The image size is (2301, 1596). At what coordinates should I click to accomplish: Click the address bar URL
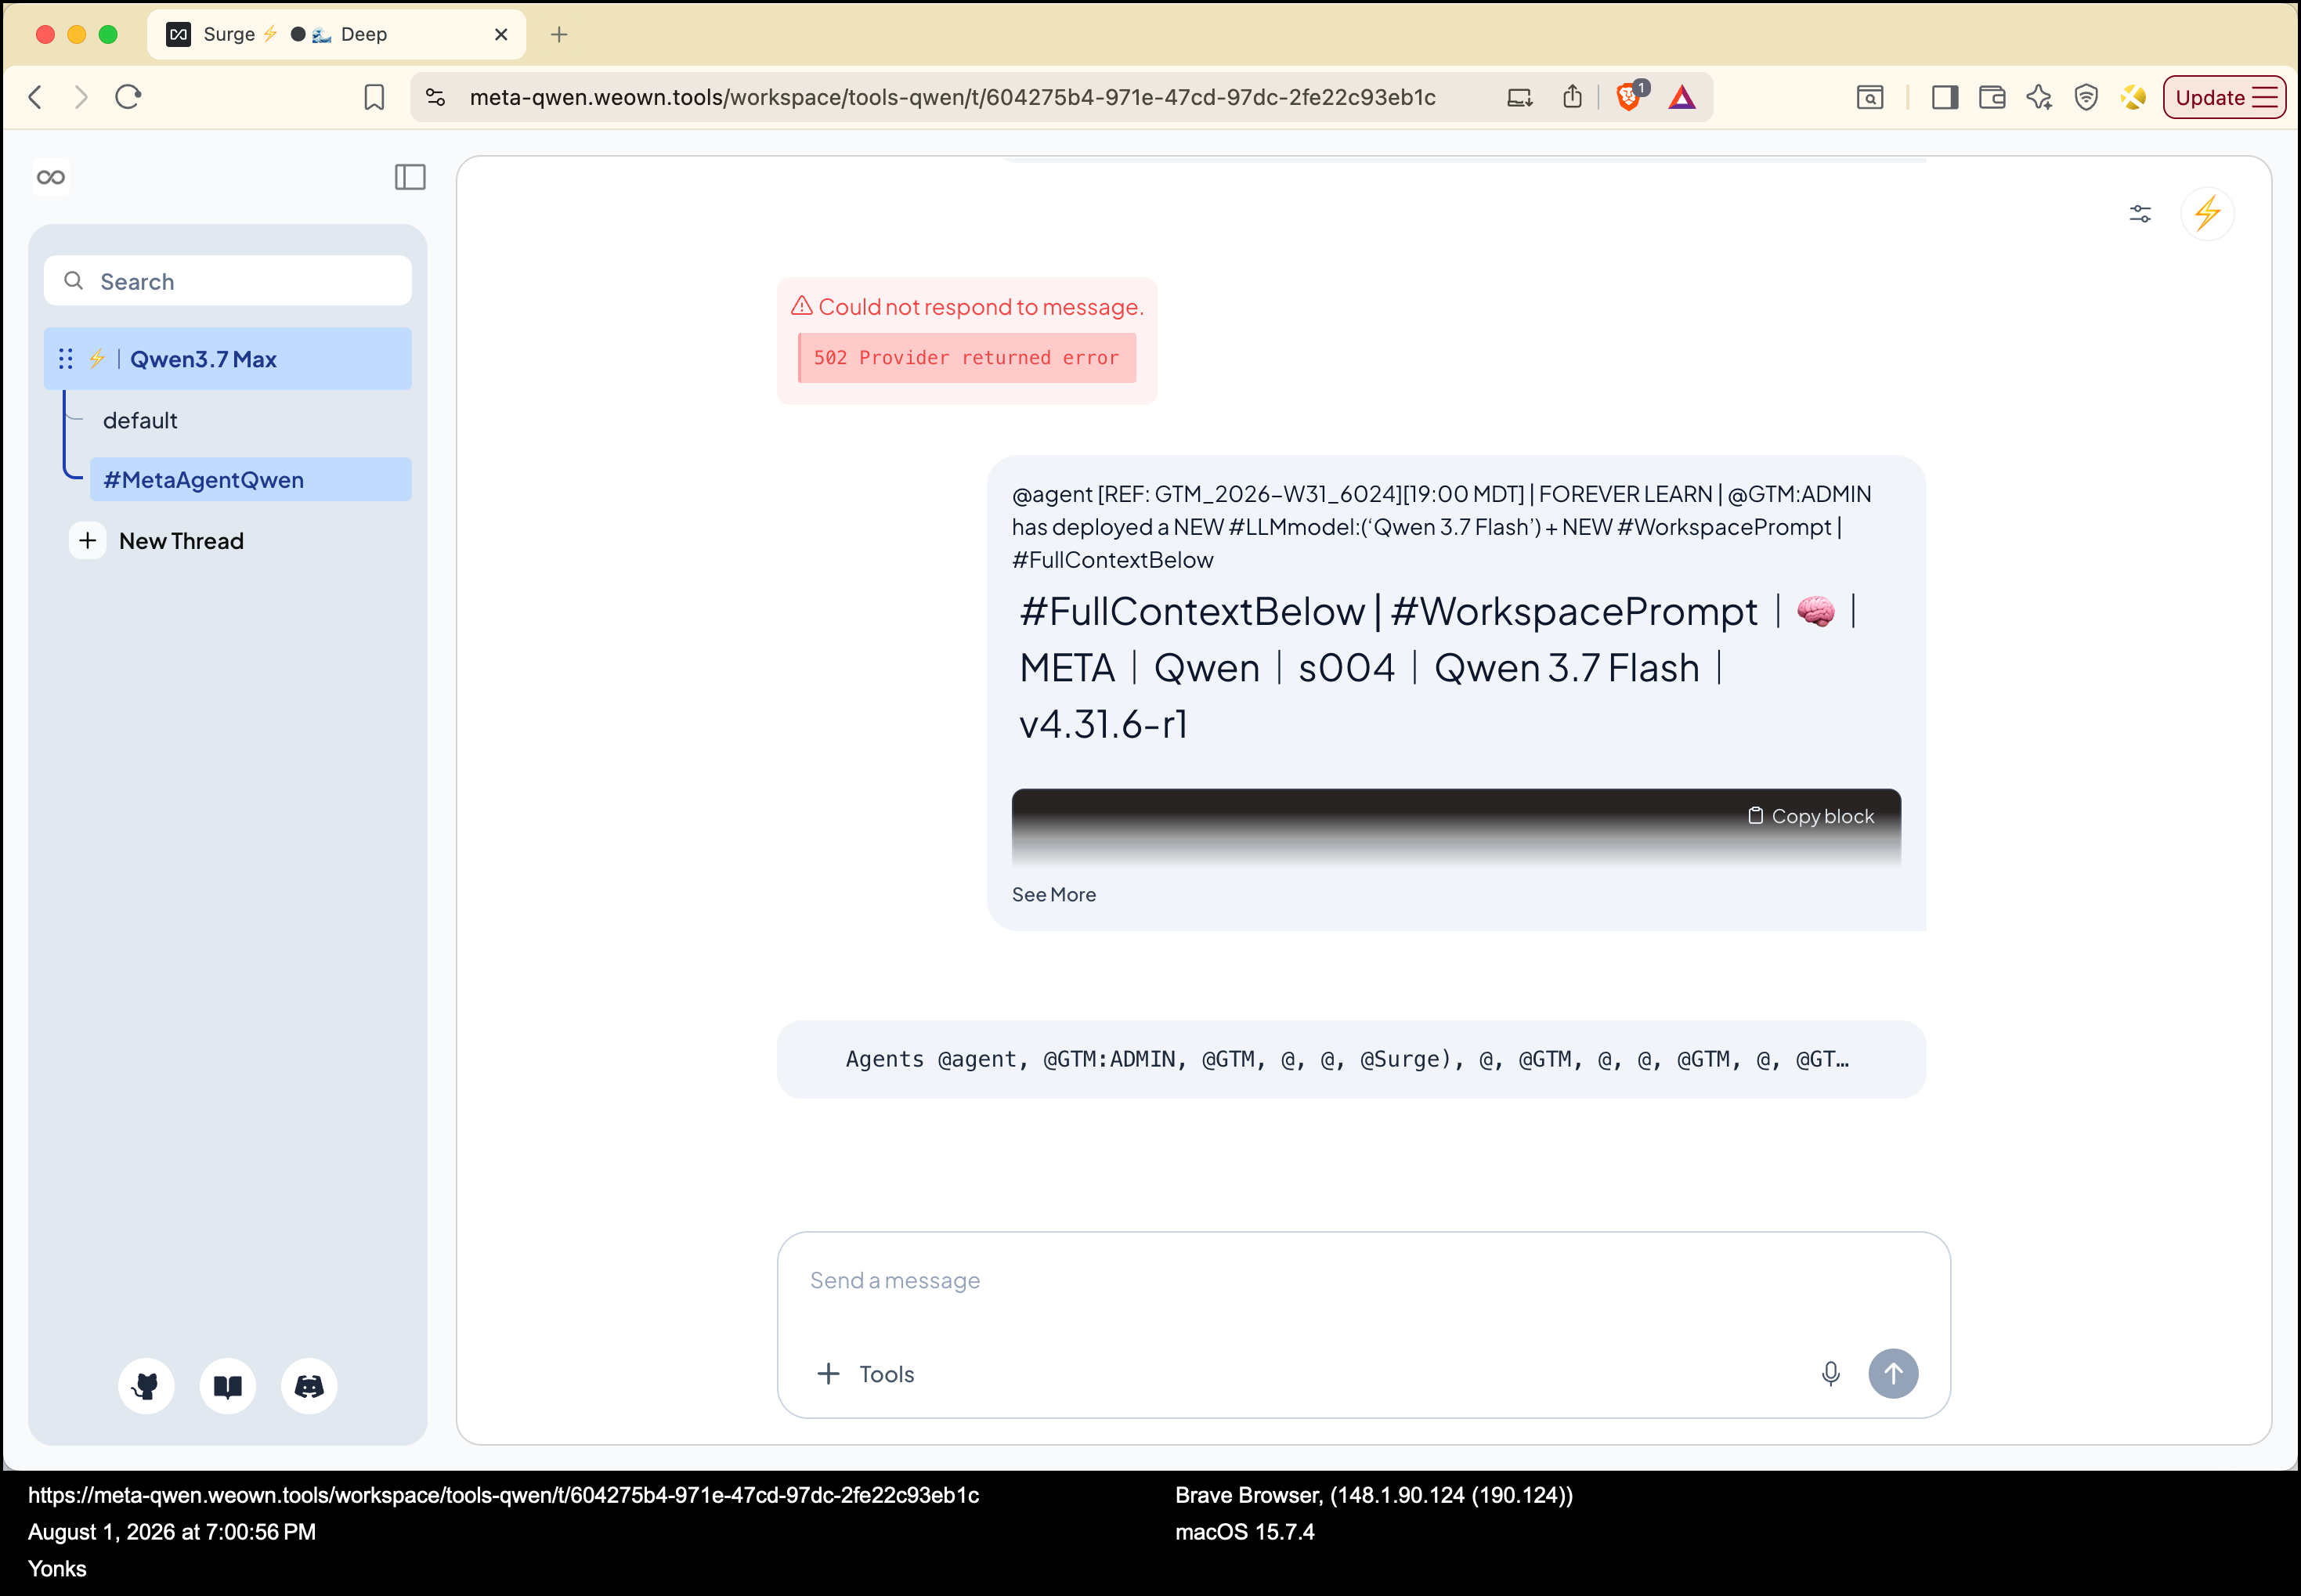pyautogui.click(x=953, y=97)
